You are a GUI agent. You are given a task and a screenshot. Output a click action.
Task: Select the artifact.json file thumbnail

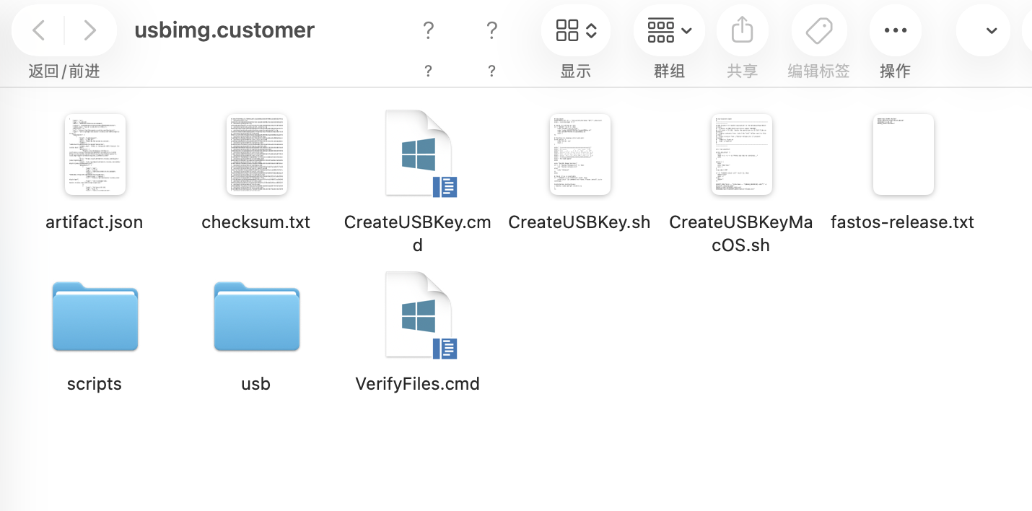pos(95,154)
